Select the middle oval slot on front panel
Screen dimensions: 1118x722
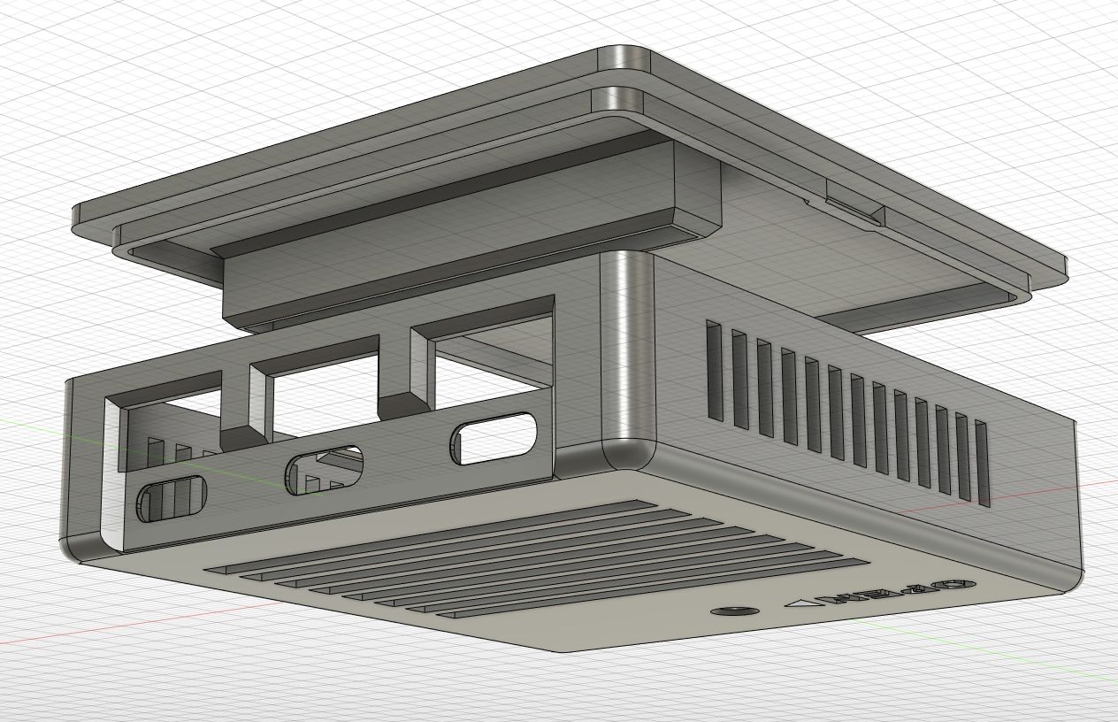pyautogui.click(x=324, y=470)
